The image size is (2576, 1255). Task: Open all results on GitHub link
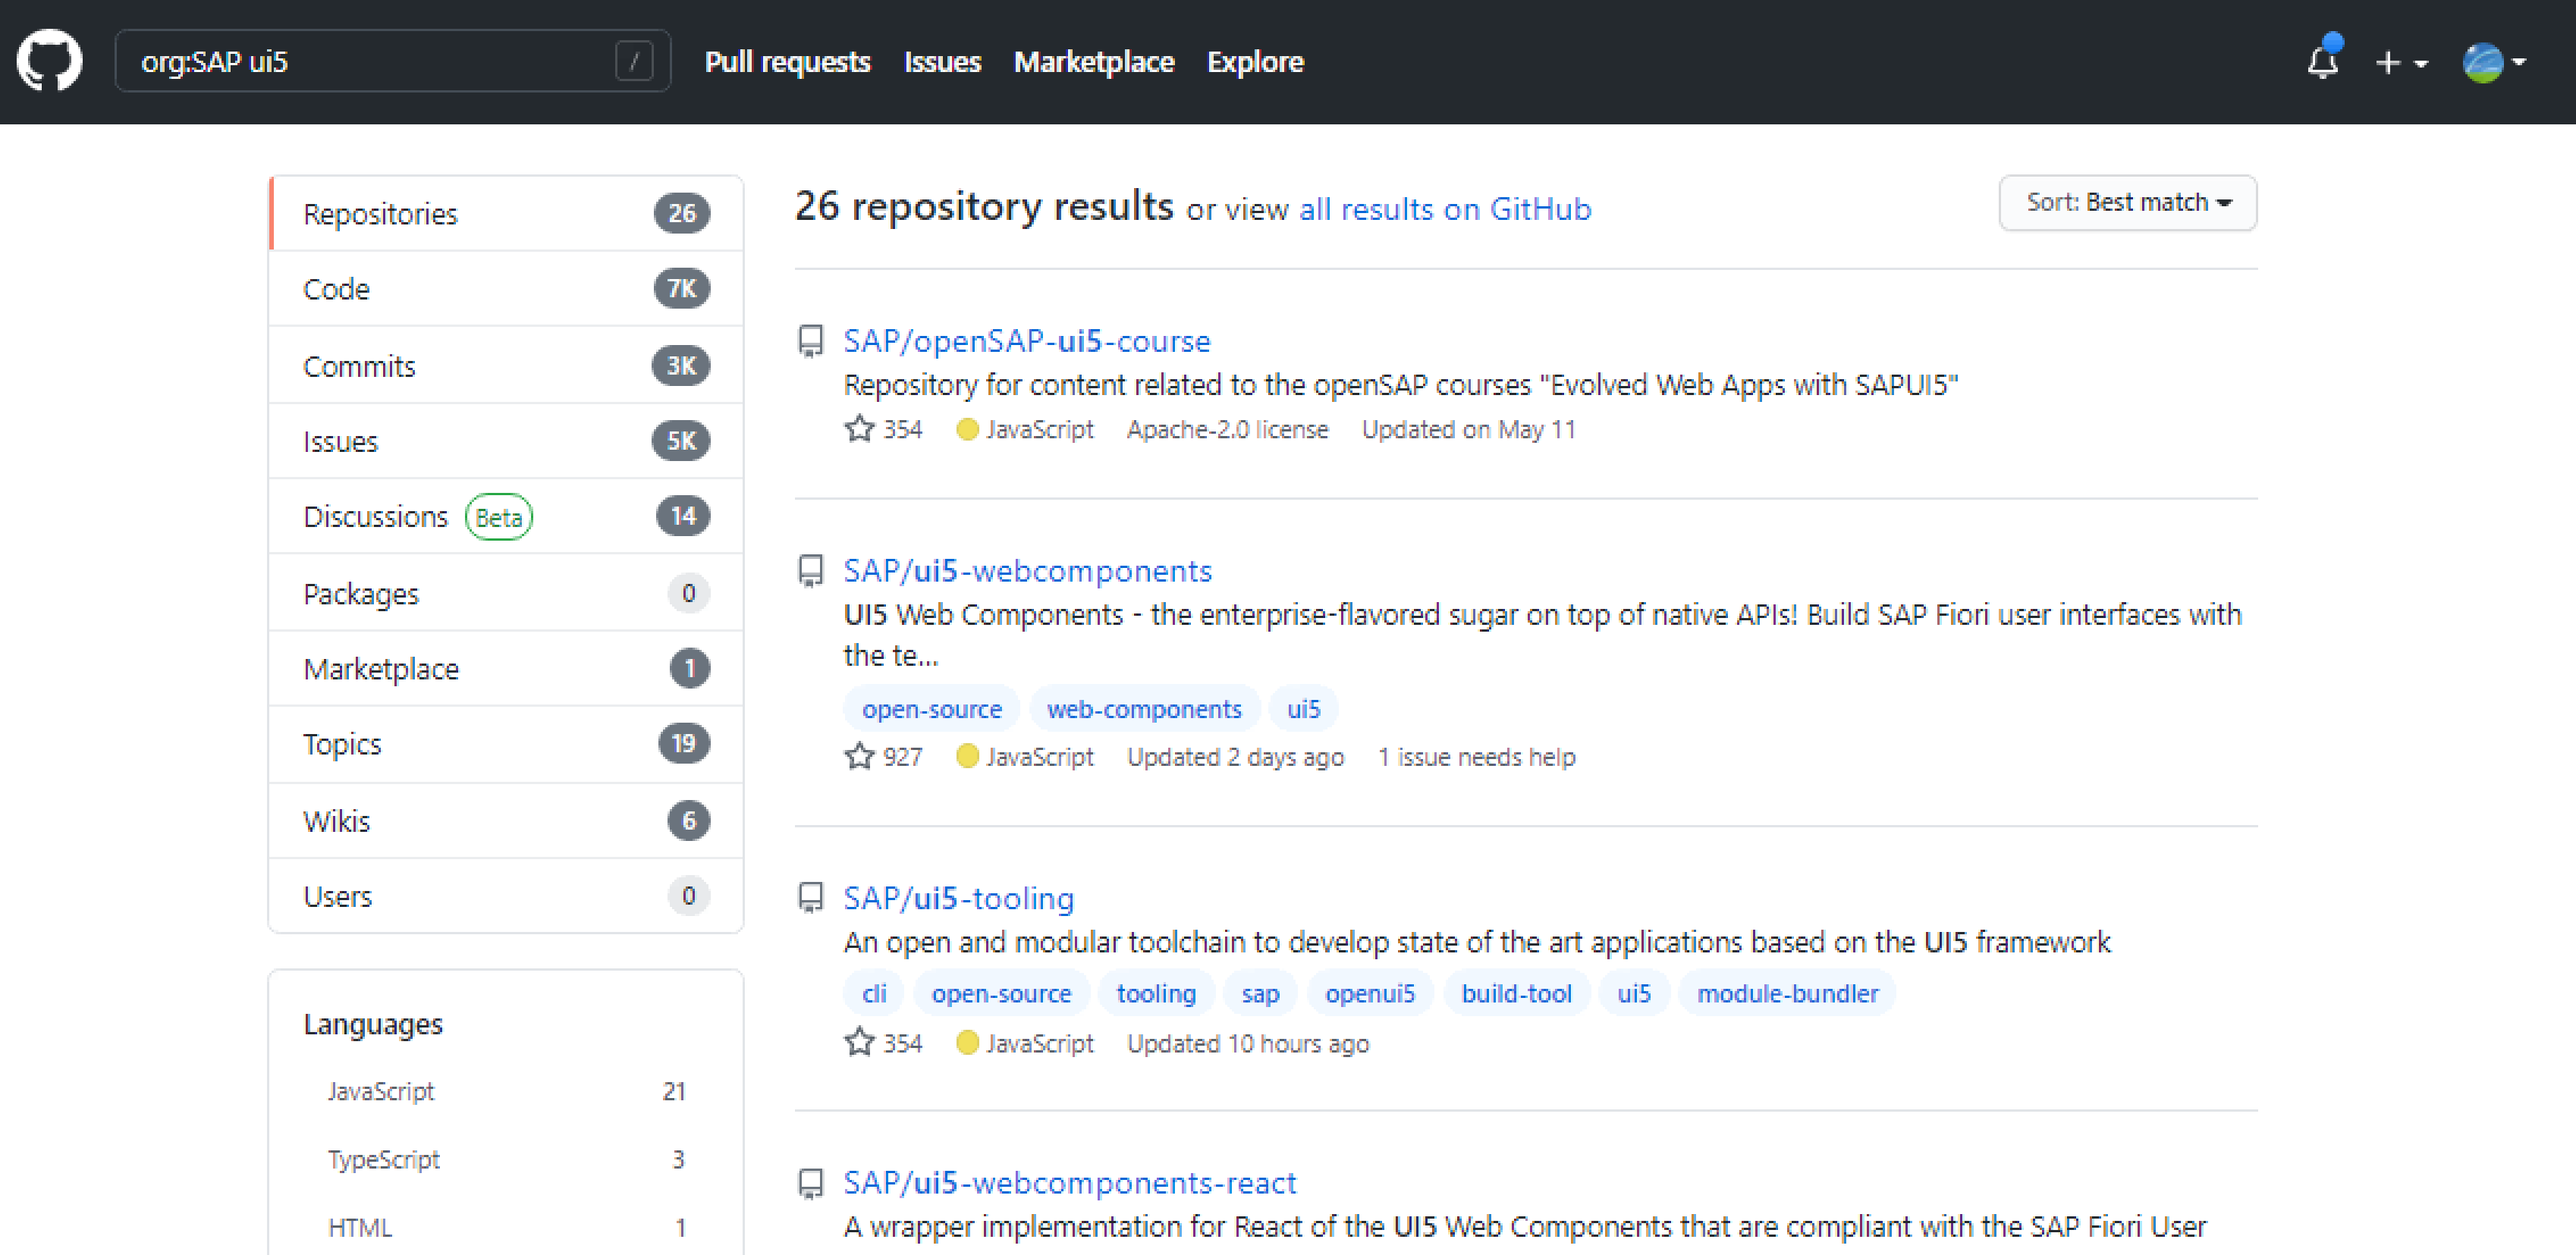1444,209
